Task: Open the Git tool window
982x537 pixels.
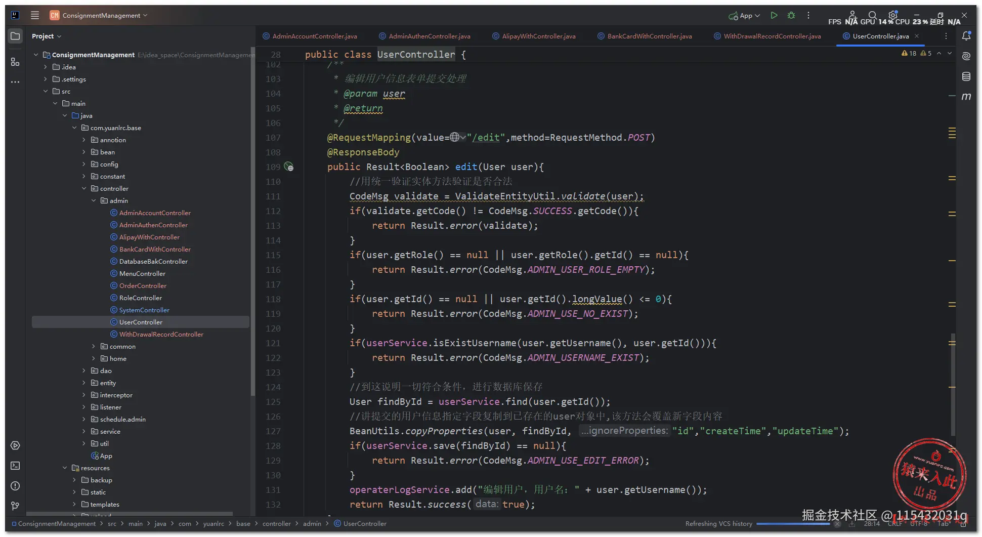Action: click(15, 506)
